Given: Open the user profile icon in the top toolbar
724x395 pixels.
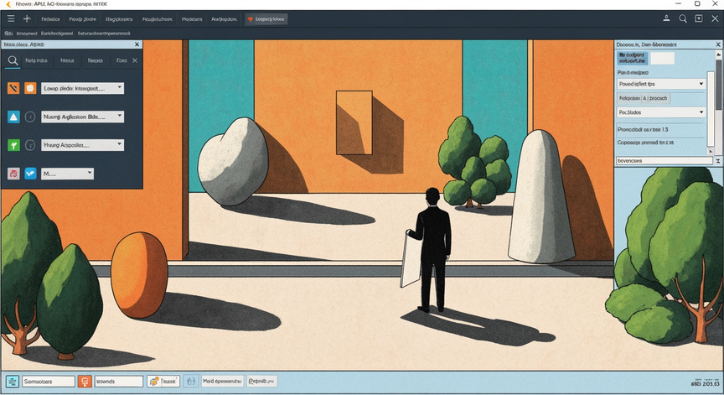Looking at the screenshot, I should tap(666, 18).
